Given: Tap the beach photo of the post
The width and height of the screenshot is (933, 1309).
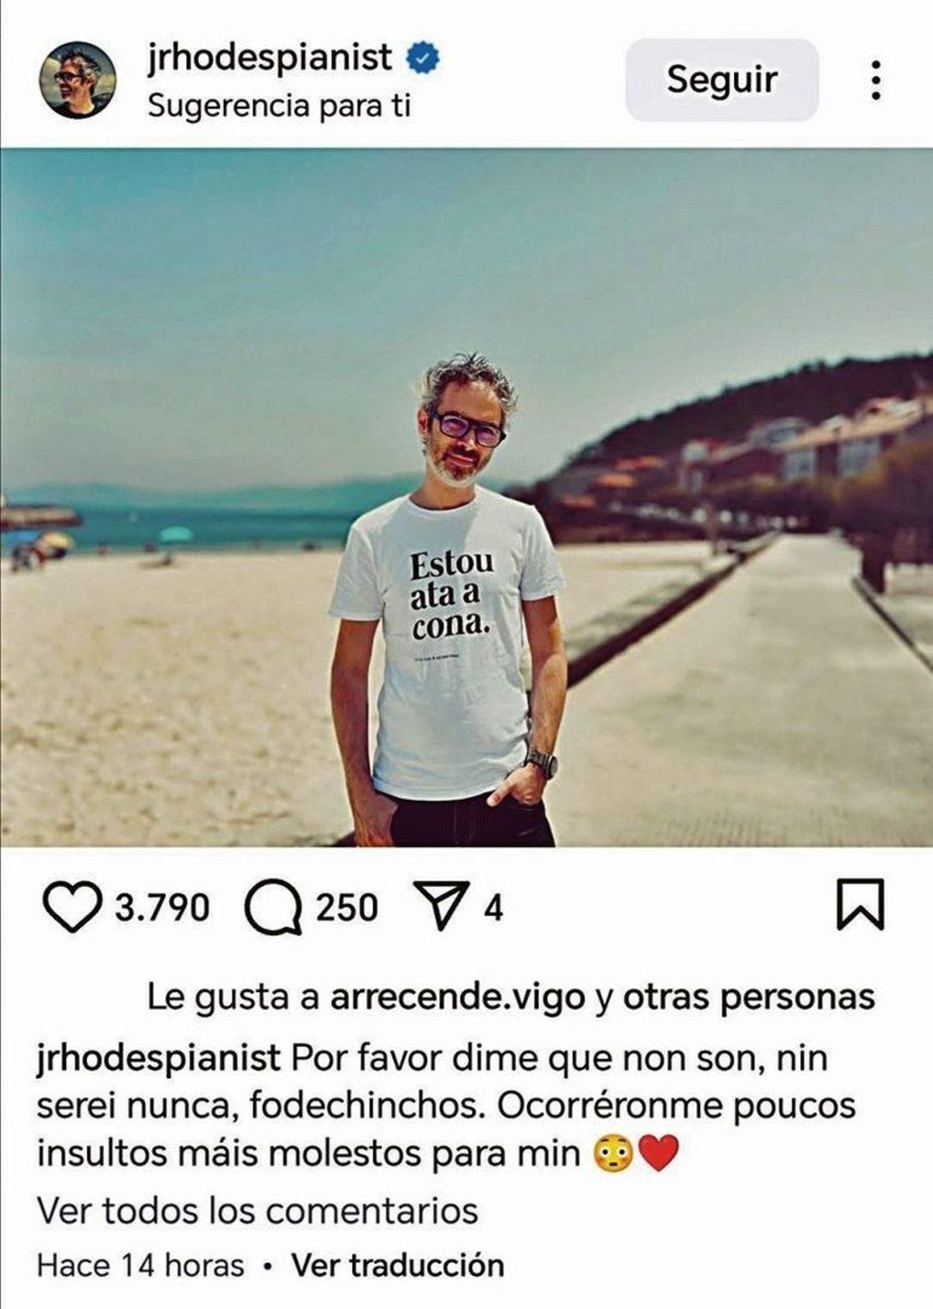Looking at the screenshot, I should coord(466,496).
